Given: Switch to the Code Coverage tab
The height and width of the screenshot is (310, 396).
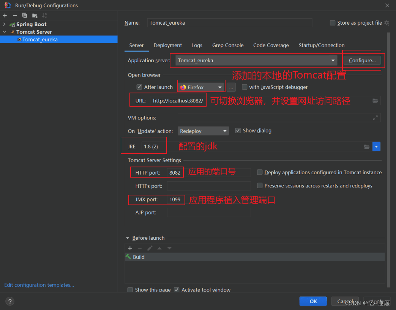Looking at the screenshot, I should pyautogui.click(x=271, y=46).
